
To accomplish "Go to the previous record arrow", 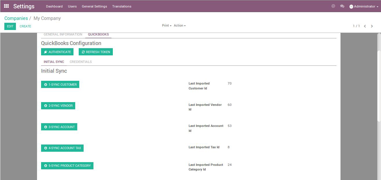I will tap(365, 26).
